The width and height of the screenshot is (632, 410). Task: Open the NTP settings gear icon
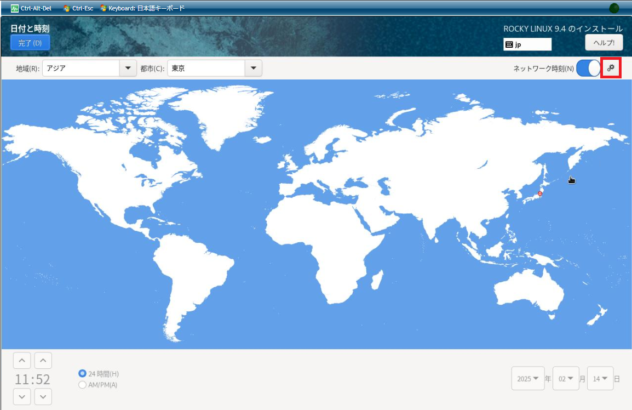pos(611,69)
